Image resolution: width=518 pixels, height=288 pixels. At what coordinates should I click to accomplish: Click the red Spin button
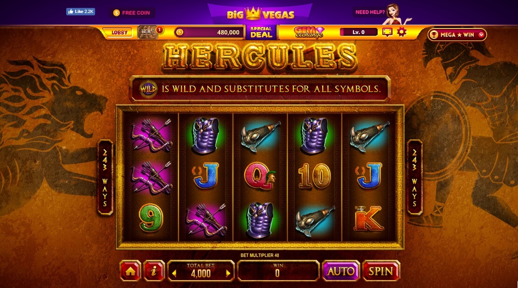pyautogui.click(x=381, y=271)
